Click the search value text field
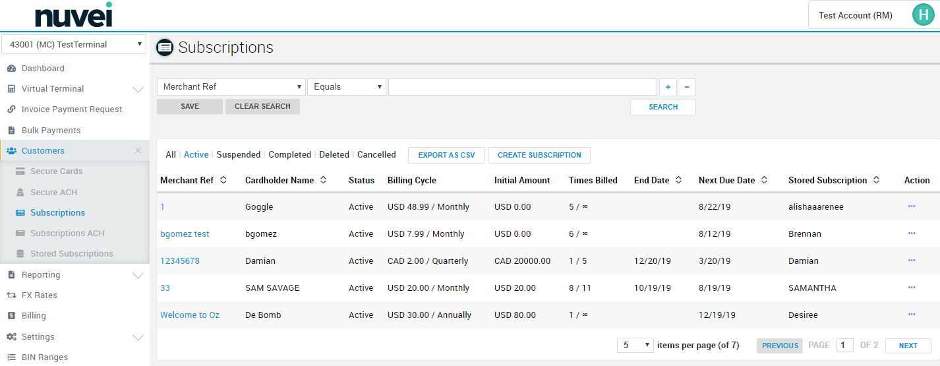This screenshot has height=366, width=940. click(x=522, y=87)
